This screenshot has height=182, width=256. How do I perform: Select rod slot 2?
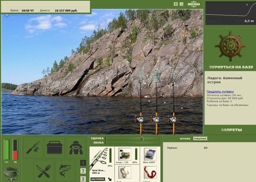click(83, 171)
